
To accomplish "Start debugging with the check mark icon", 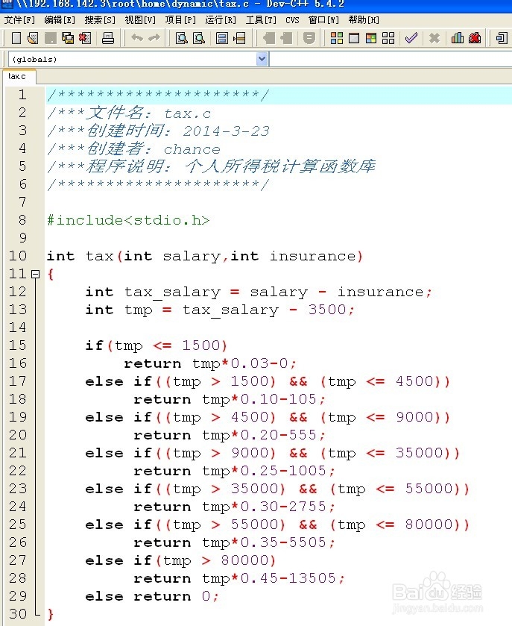I will [411, 38].
